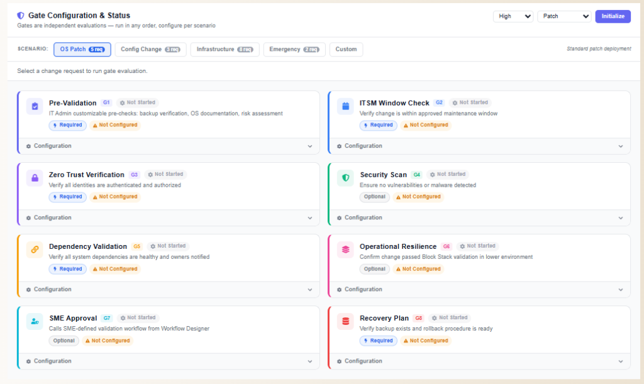Image resolution: width=644 pixels, height=384 pixels.
Task: Click the ITSM Window Check calendar icon
Action: [345, 106]
